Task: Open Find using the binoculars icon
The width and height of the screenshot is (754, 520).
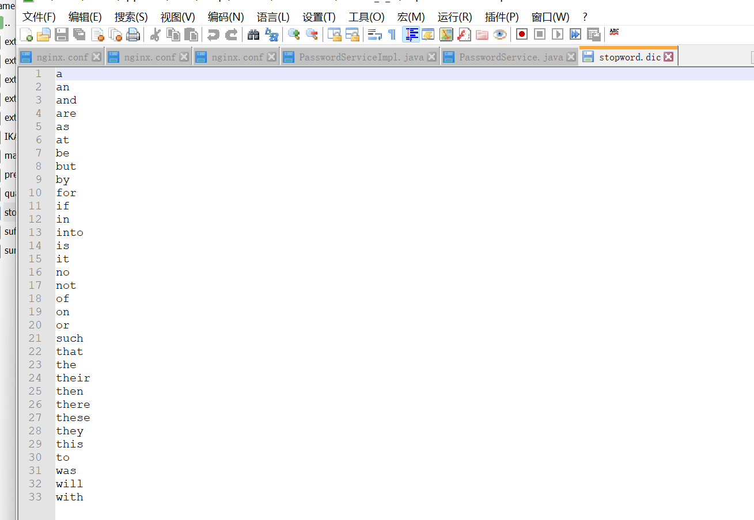Action: (x=253, y=35)
